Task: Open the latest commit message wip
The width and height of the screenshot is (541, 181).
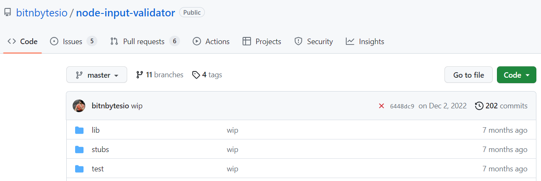Action: (x=137, y=106)
